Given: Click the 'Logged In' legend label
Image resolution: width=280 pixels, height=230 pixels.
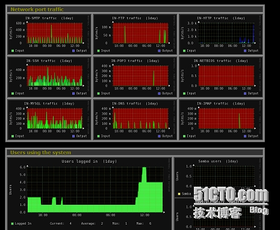Looking at the screenshot, I should pyautogui.click(x=23, y=223).
